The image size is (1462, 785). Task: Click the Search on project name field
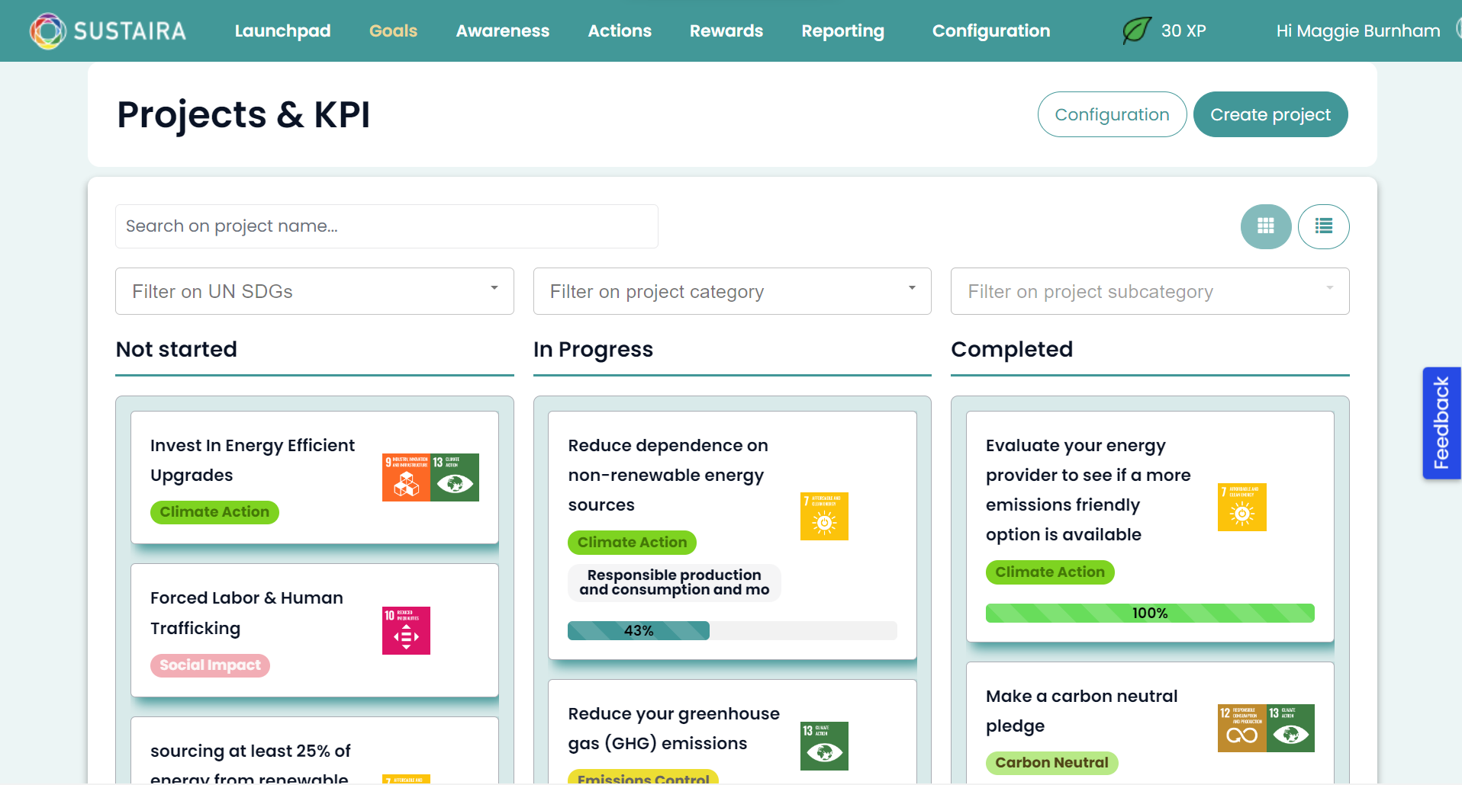(x=387, y=226)
